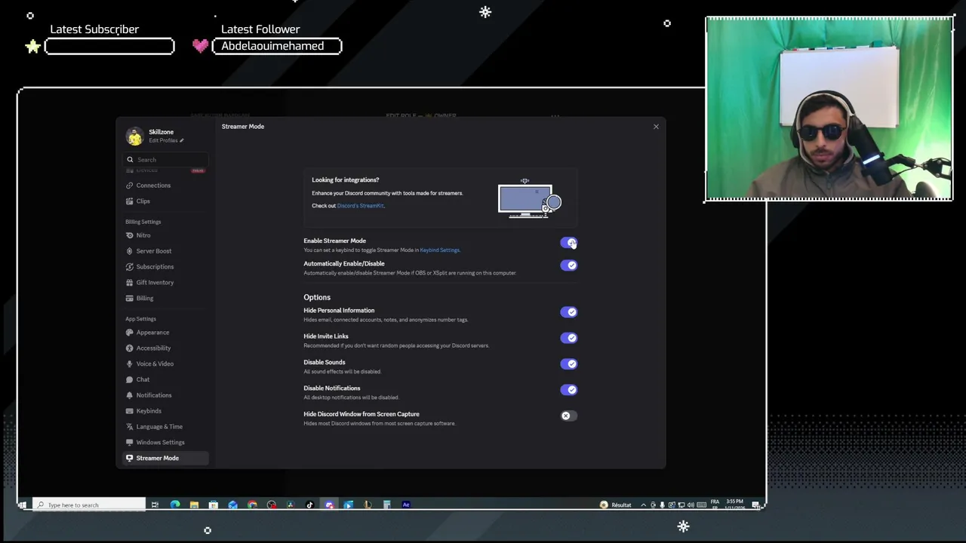Toggle Automatically Enable/Disable switch
The image size is (966, 543).
point(568,265)
